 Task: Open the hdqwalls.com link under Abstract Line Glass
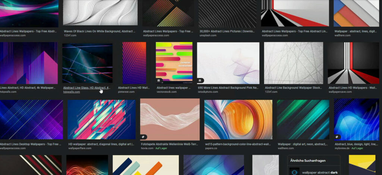click(72, 92)
